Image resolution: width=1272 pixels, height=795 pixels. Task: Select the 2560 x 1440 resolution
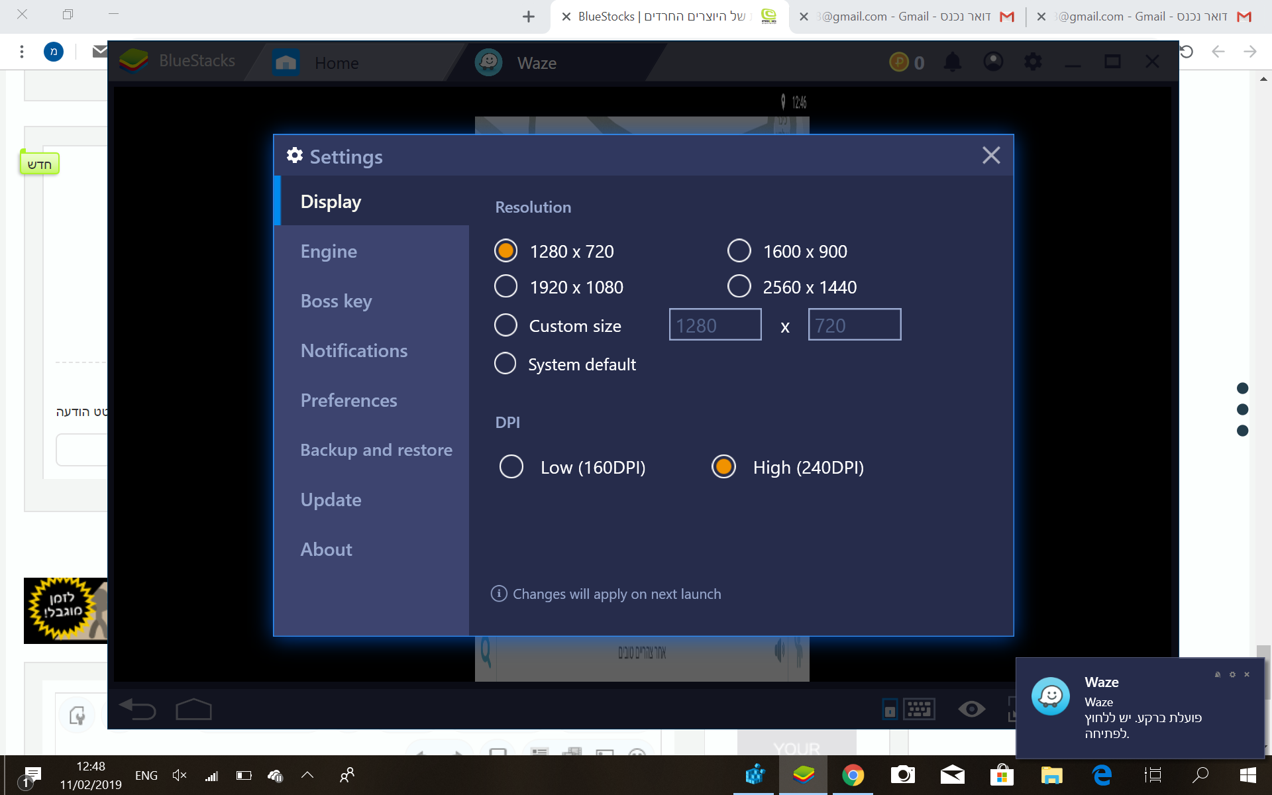pos(739,287)
